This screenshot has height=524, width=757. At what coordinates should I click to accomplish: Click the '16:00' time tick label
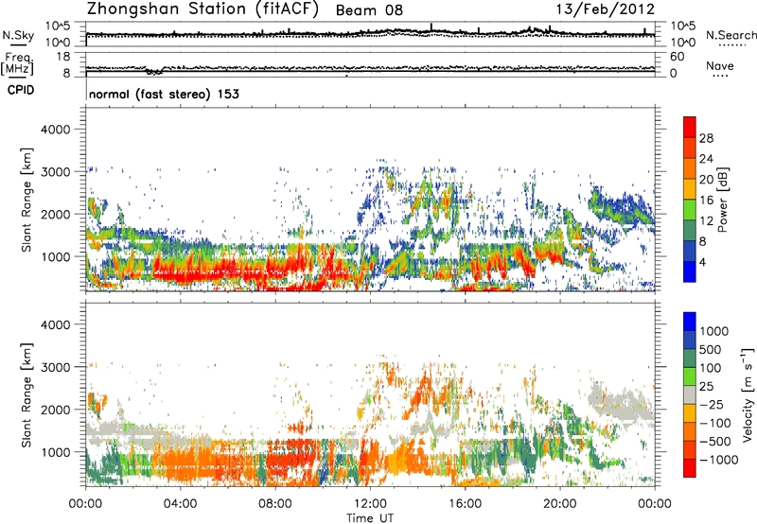click(x=465, y=504)
